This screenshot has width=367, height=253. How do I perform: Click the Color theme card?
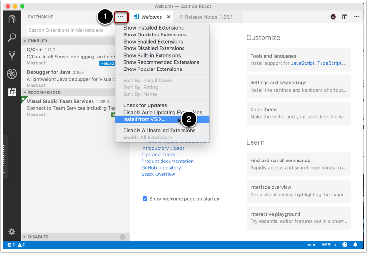[x=298, y=113]
